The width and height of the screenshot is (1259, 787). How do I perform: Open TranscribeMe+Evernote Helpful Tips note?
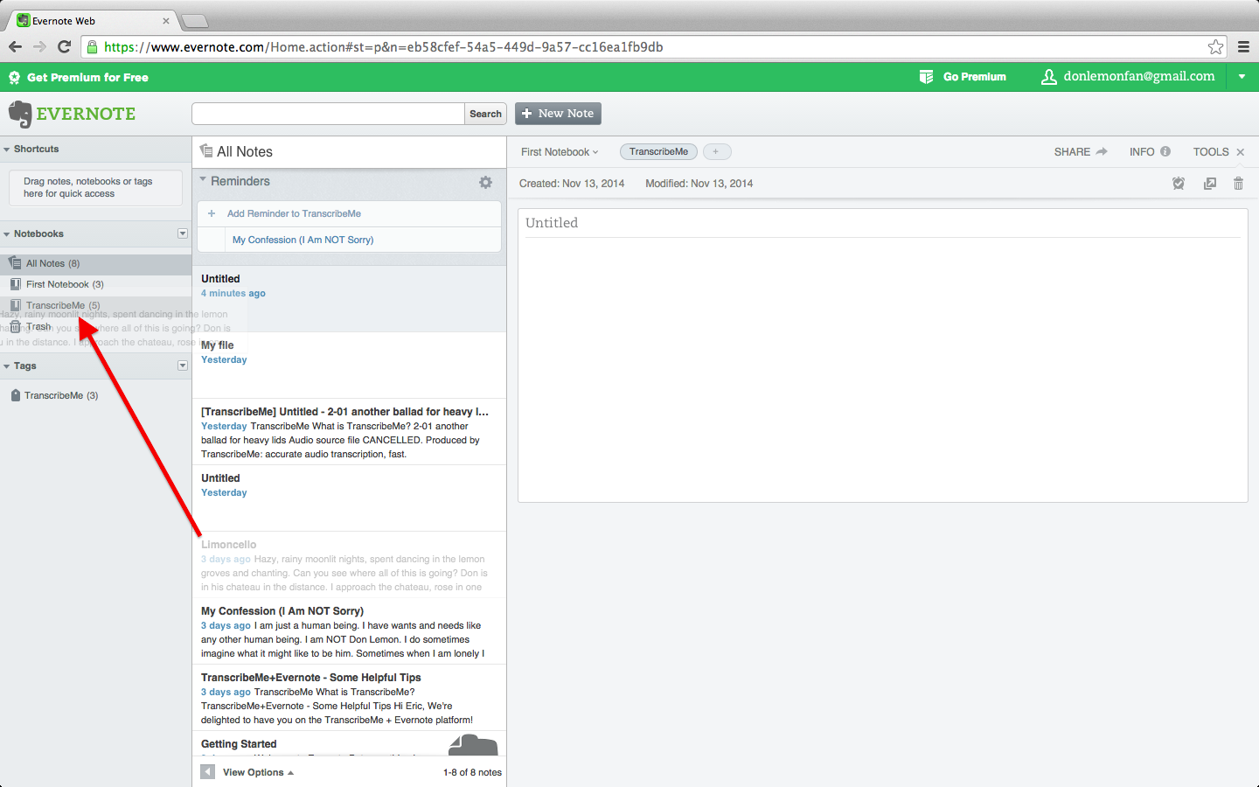(349, 698)
